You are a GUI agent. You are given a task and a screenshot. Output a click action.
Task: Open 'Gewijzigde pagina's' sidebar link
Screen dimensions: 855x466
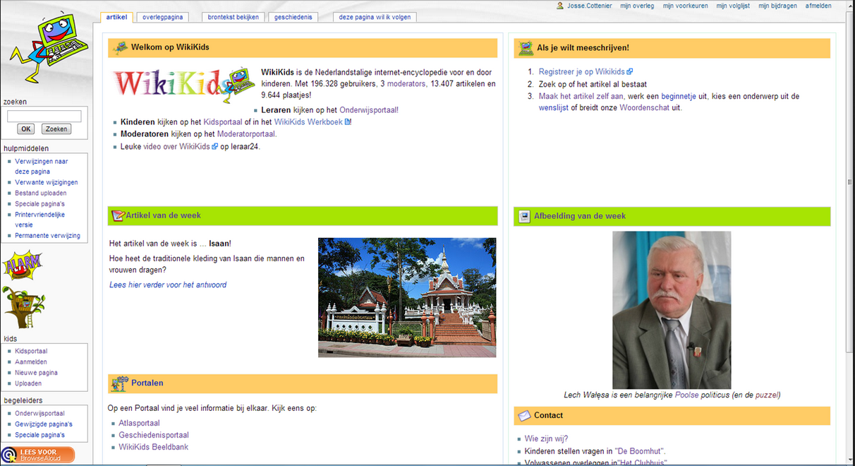(x=44, y=424)
